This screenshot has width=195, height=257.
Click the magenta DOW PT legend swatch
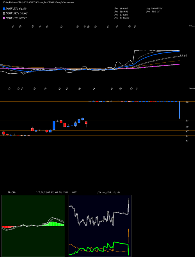click(x=4, y=18)
